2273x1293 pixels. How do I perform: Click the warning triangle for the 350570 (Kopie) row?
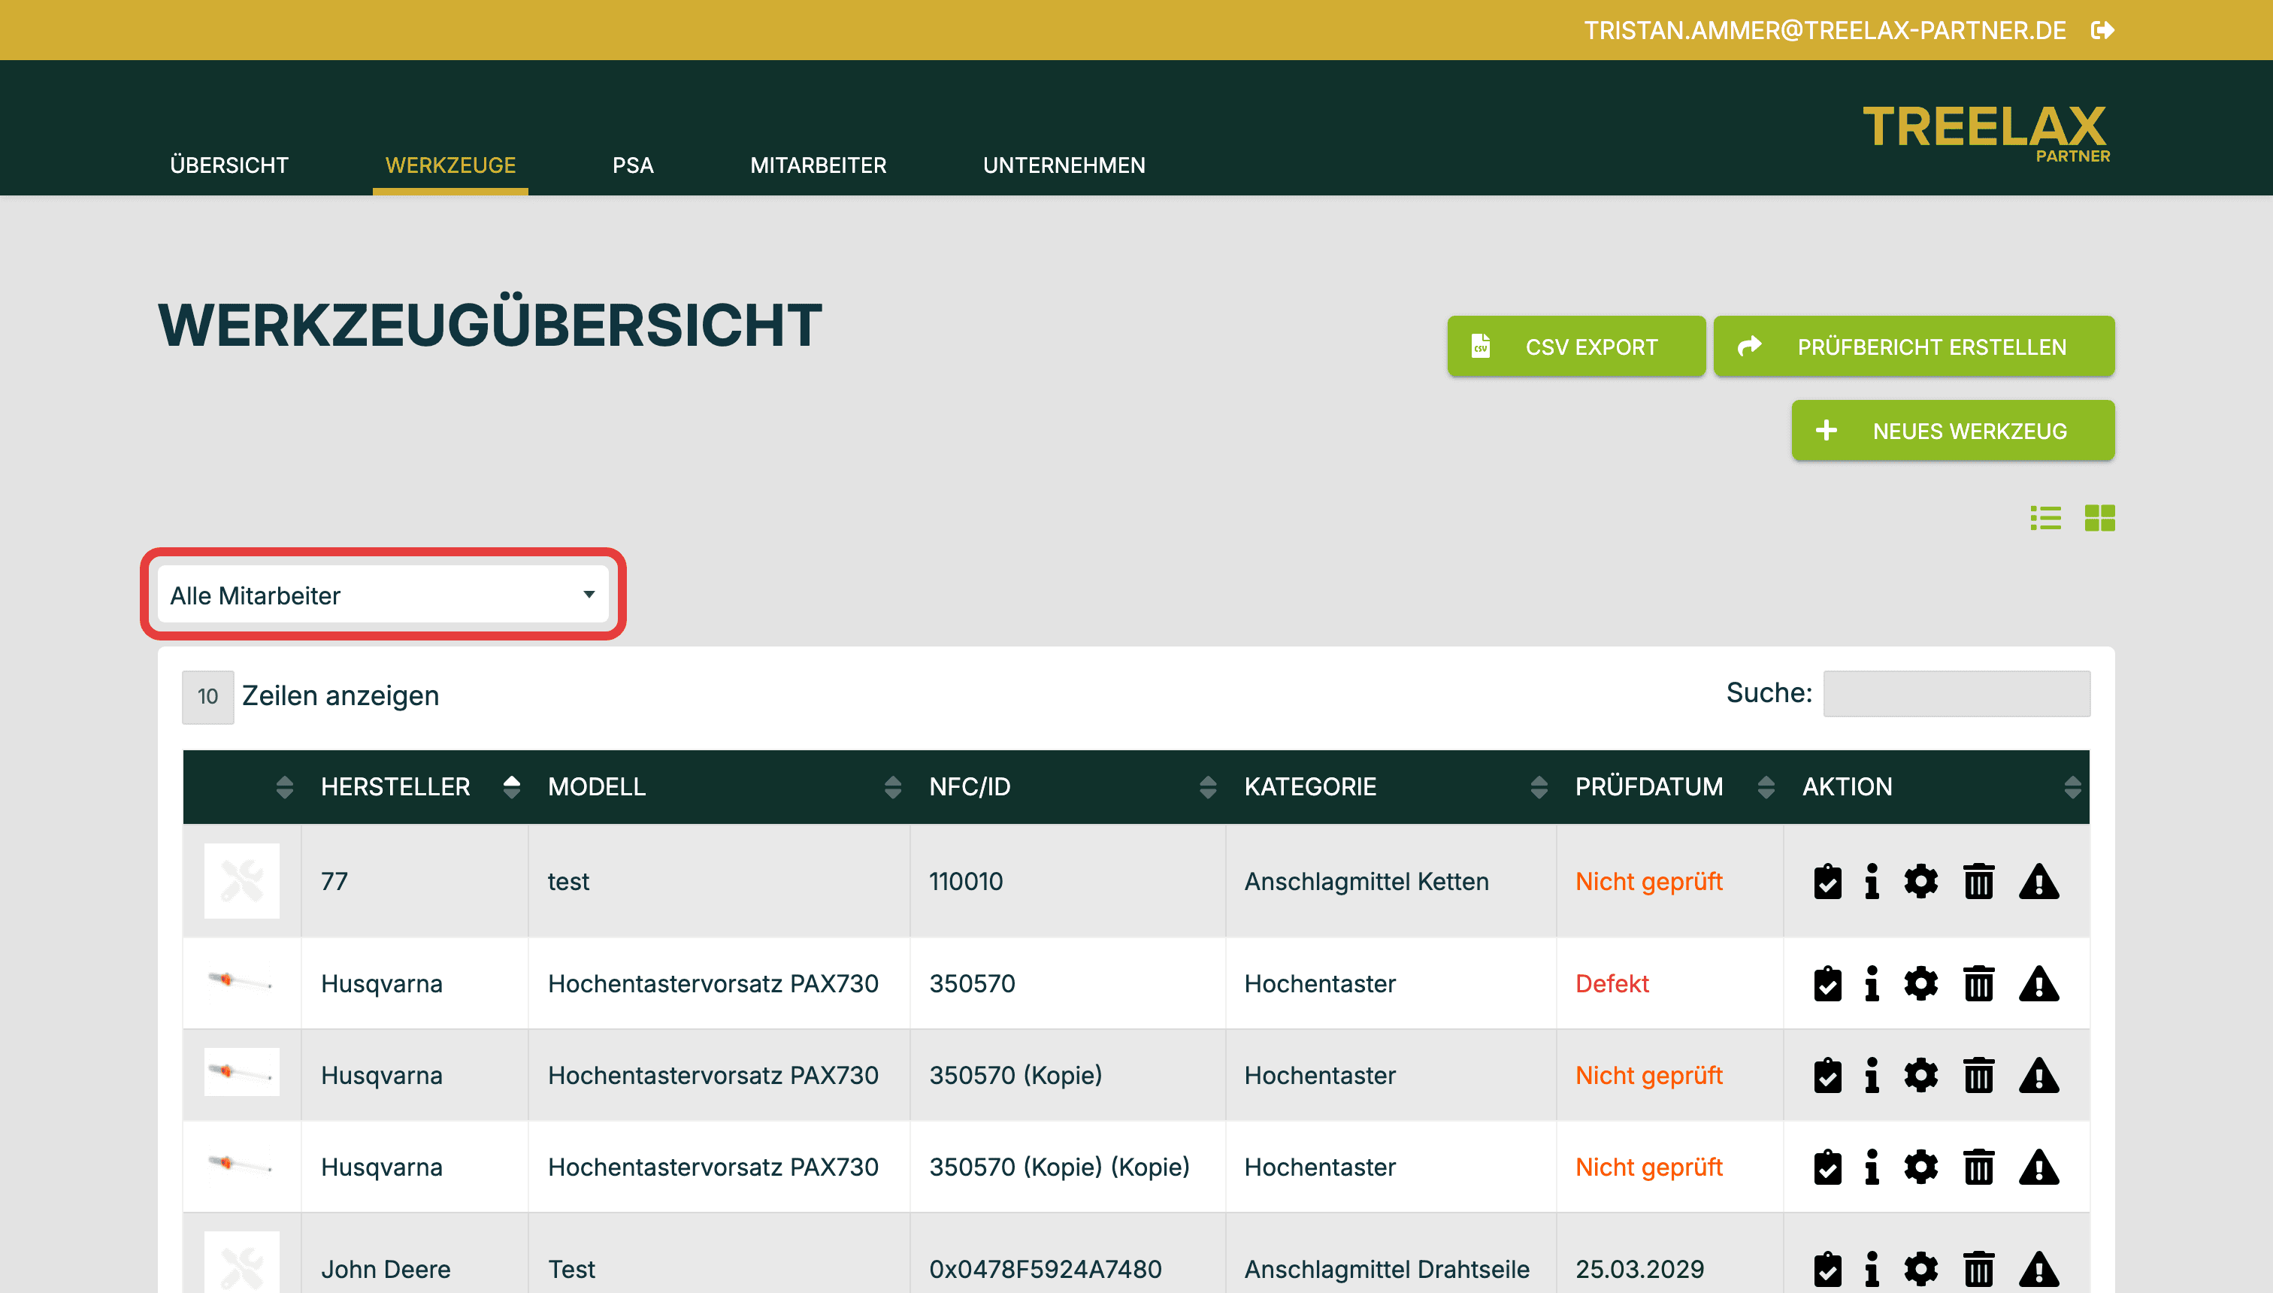[2038, 1076]
